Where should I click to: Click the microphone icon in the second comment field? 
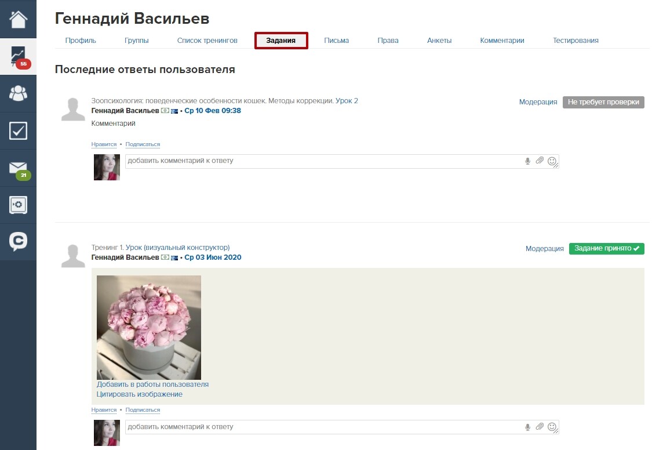[x=527, y=427]
